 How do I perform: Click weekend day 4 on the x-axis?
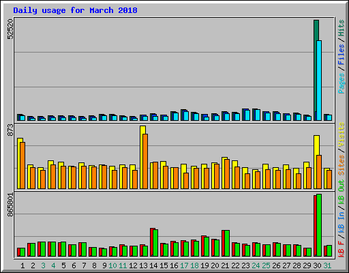pos(53,265)
